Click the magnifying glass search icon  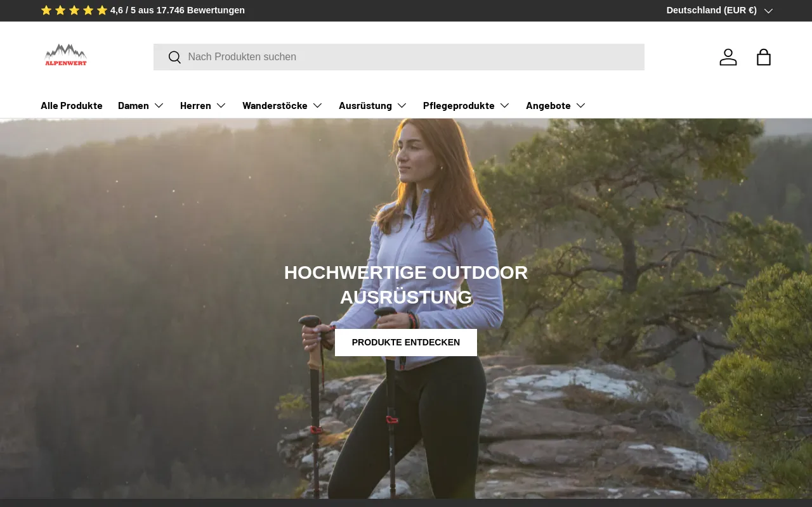pyautogui.click(x=174, y=57)
